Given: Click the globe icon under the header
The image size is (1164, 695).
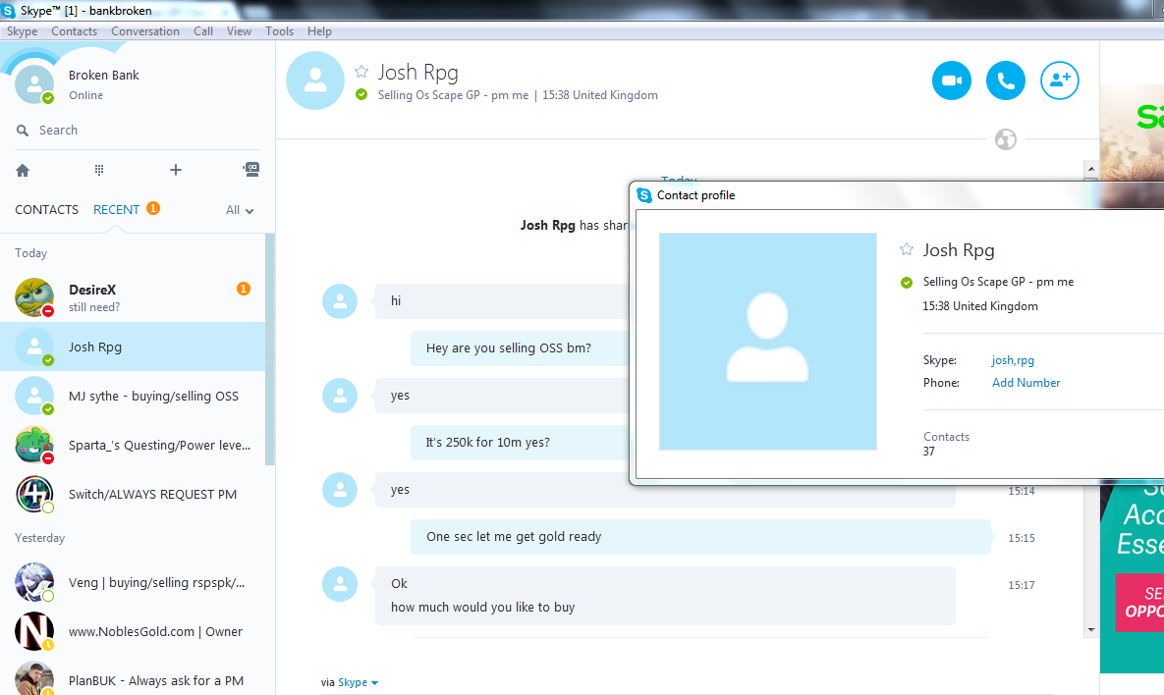Looking at the screenshot, I should point(1005,139).
